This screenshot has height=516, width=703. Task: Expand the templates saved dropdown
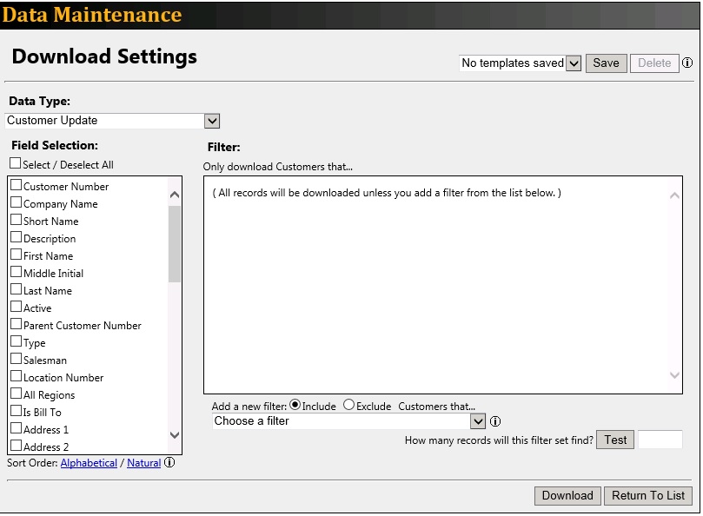(x=572, y=63)
